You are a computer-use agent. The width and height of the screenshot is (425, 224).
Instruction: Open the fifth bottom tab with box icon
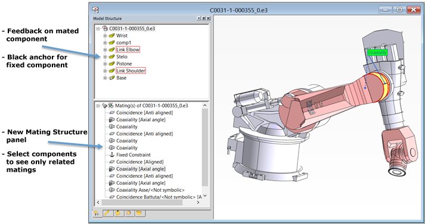pyautogui.click(x=139, y=213)
